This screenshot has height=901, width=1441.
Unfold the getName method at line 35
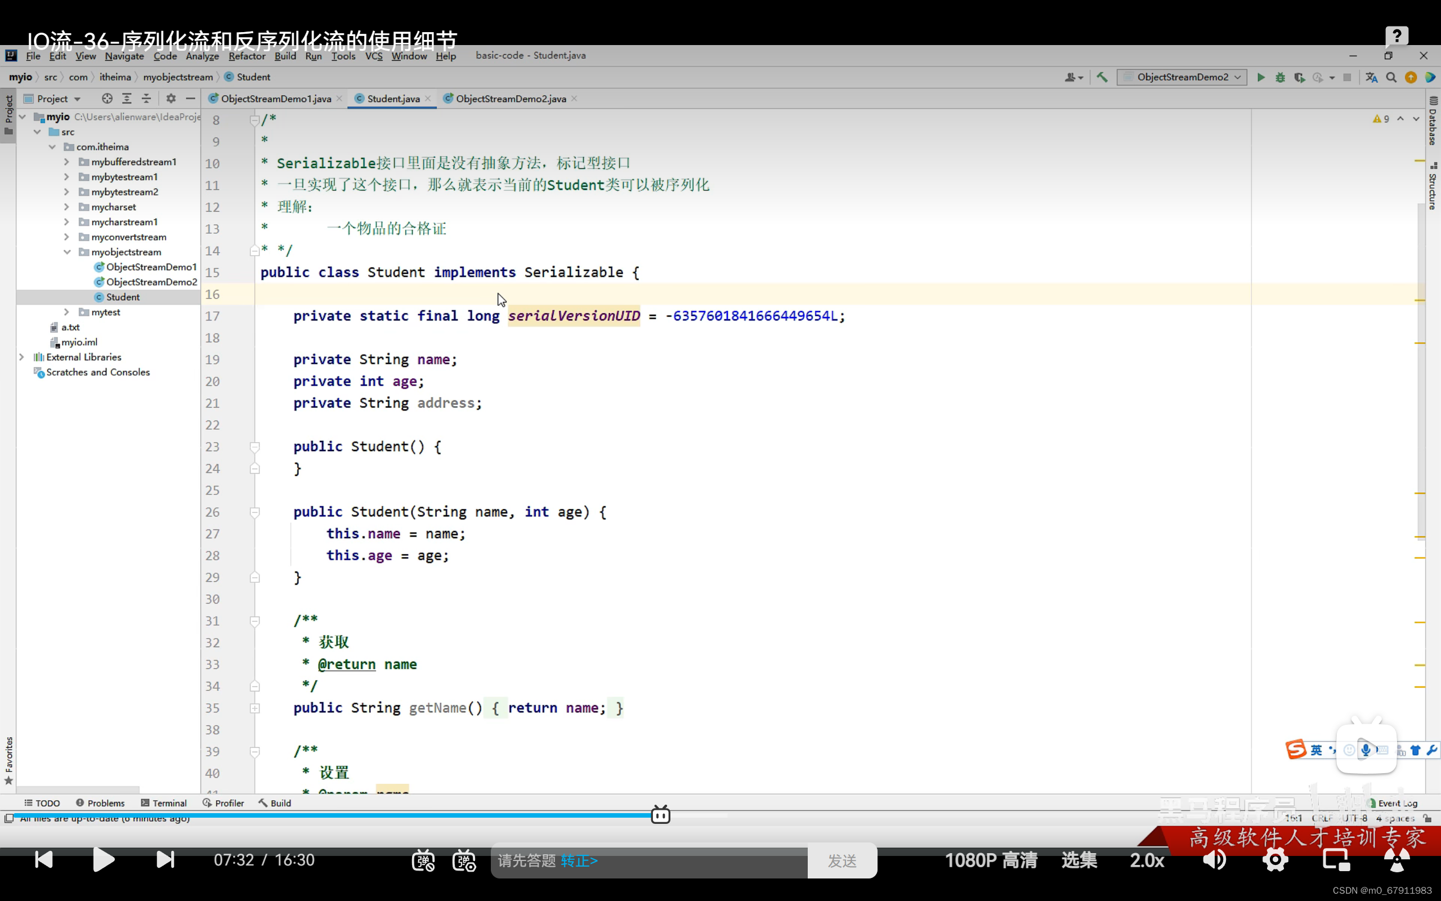(255, 708)
